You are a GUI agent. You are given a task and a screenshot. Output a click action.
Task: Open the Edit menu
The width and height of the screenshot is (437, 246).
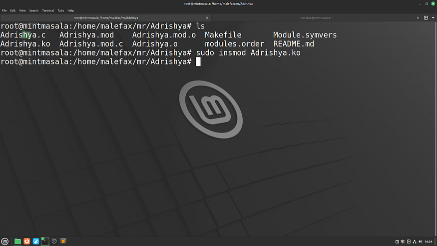pos(13,10)
